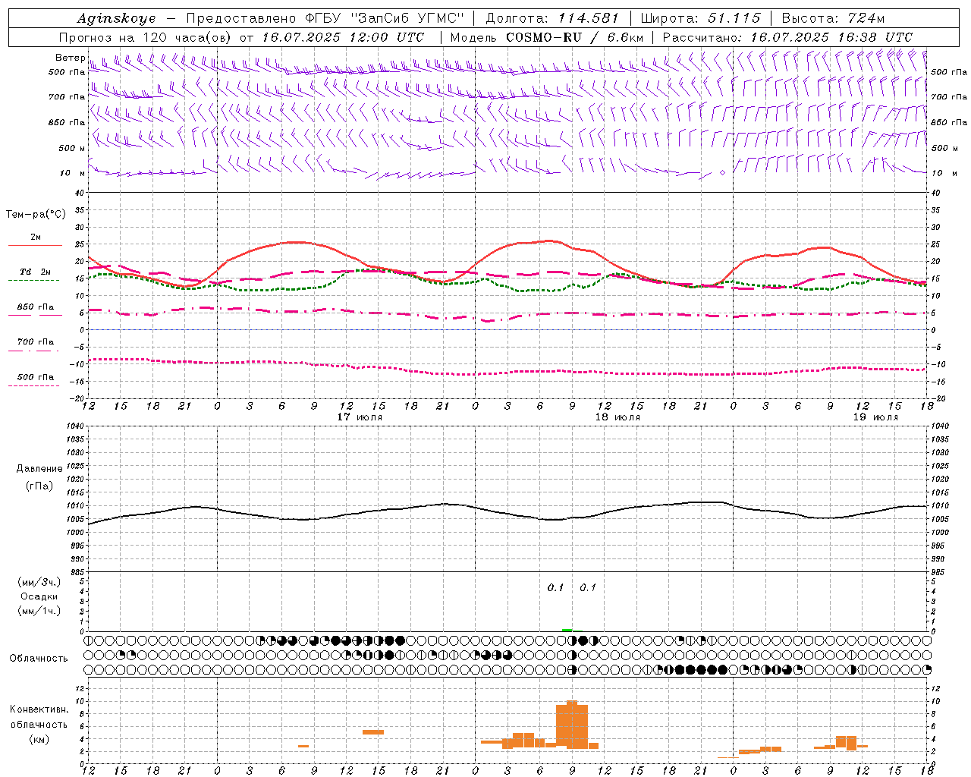Click "Прогноз на 120 часа(ов)" text
Viewport: 971px width, 777px height.
tap(146, 37)
